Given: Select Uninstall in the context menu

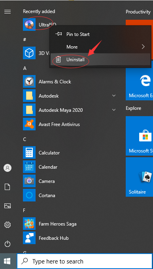Looking at the screenshot, I should (100, 60).
